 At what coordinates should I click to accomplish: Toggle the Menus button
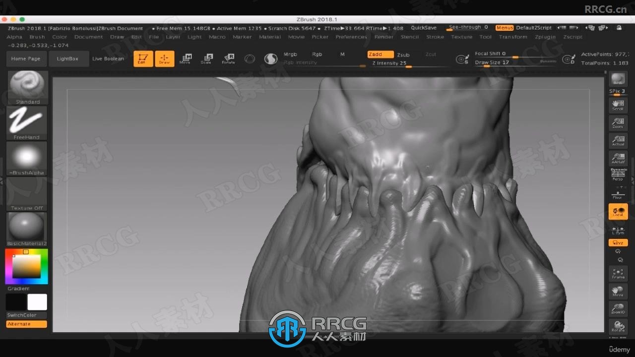coord(505,28)
